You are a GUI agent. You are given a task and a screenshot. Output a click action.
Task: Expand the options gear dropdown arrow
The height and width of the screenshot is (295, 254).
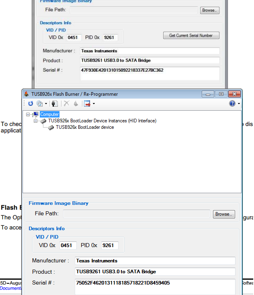(x=46, y=104)
